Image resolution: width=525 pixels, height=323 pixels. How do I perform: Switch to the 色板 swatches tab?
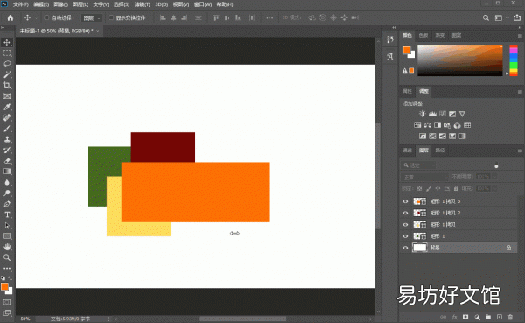pyautogui.click(x=423, y=36)
